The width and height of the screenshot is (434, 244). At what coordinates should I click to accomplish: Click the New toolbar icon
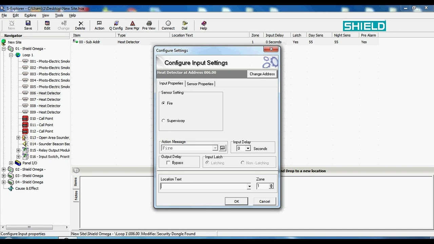[12, 25]
